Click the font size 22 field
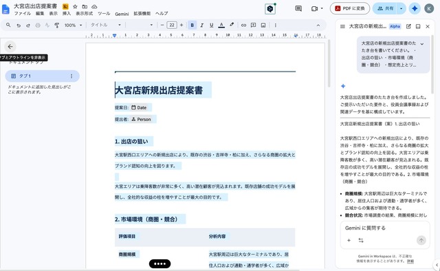Screen dimensions: 440x271 point(172,25)
